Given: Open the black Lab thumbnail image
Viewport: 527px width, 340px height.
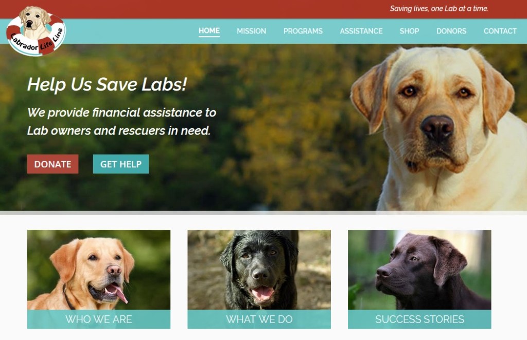Looking at the screenshot, I should click(x=259, y=270).
